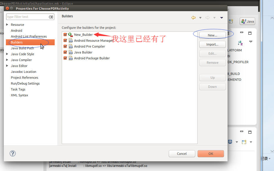Close the Properties dialog with red button
274x171 pixels.
coord(7,8)
